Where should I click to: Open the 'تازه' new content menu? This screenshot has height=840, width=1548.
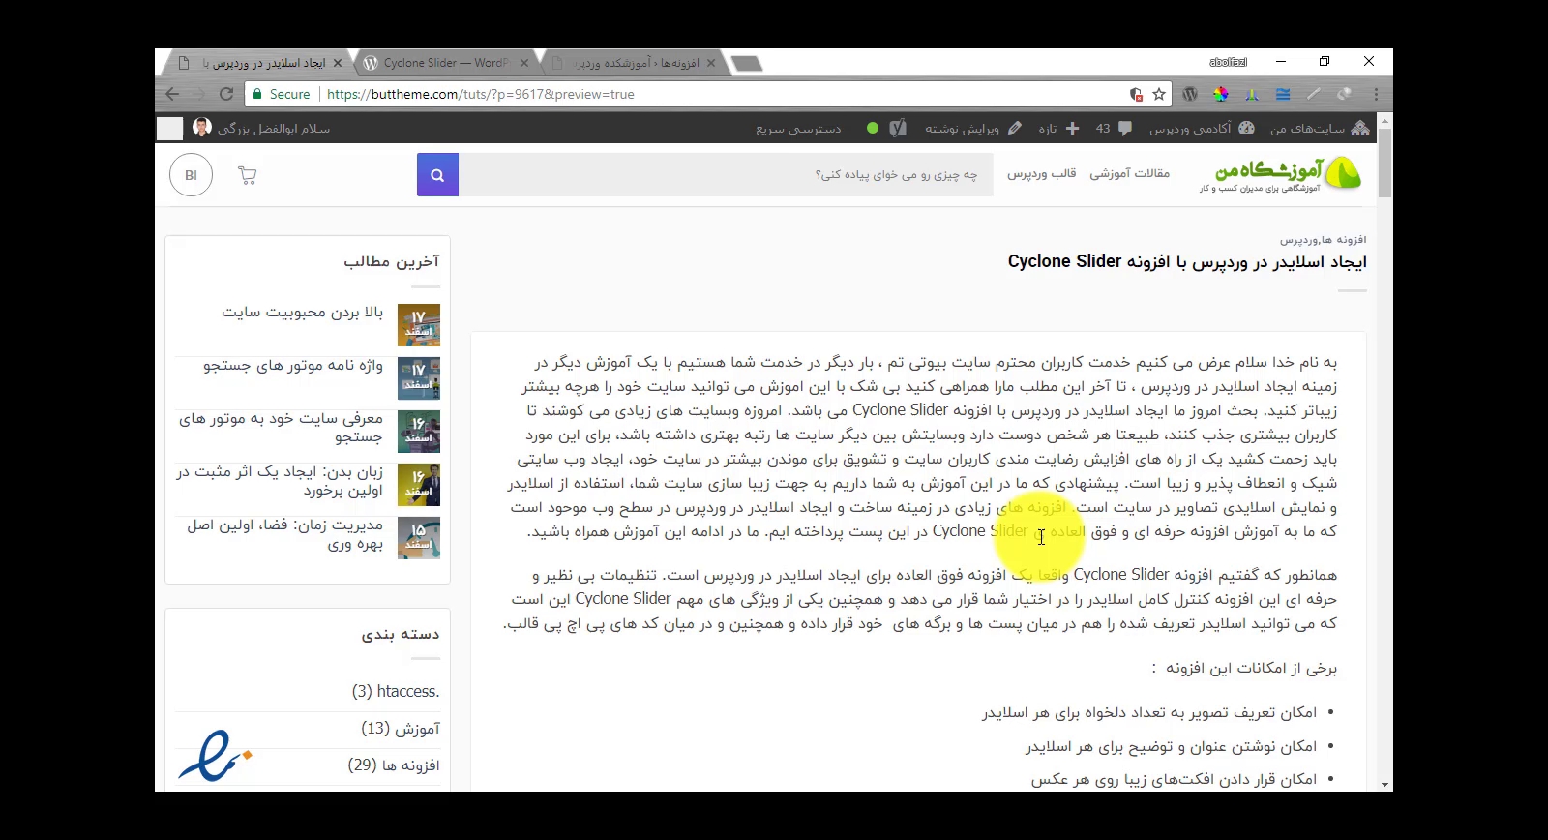tap(1058, 128)
